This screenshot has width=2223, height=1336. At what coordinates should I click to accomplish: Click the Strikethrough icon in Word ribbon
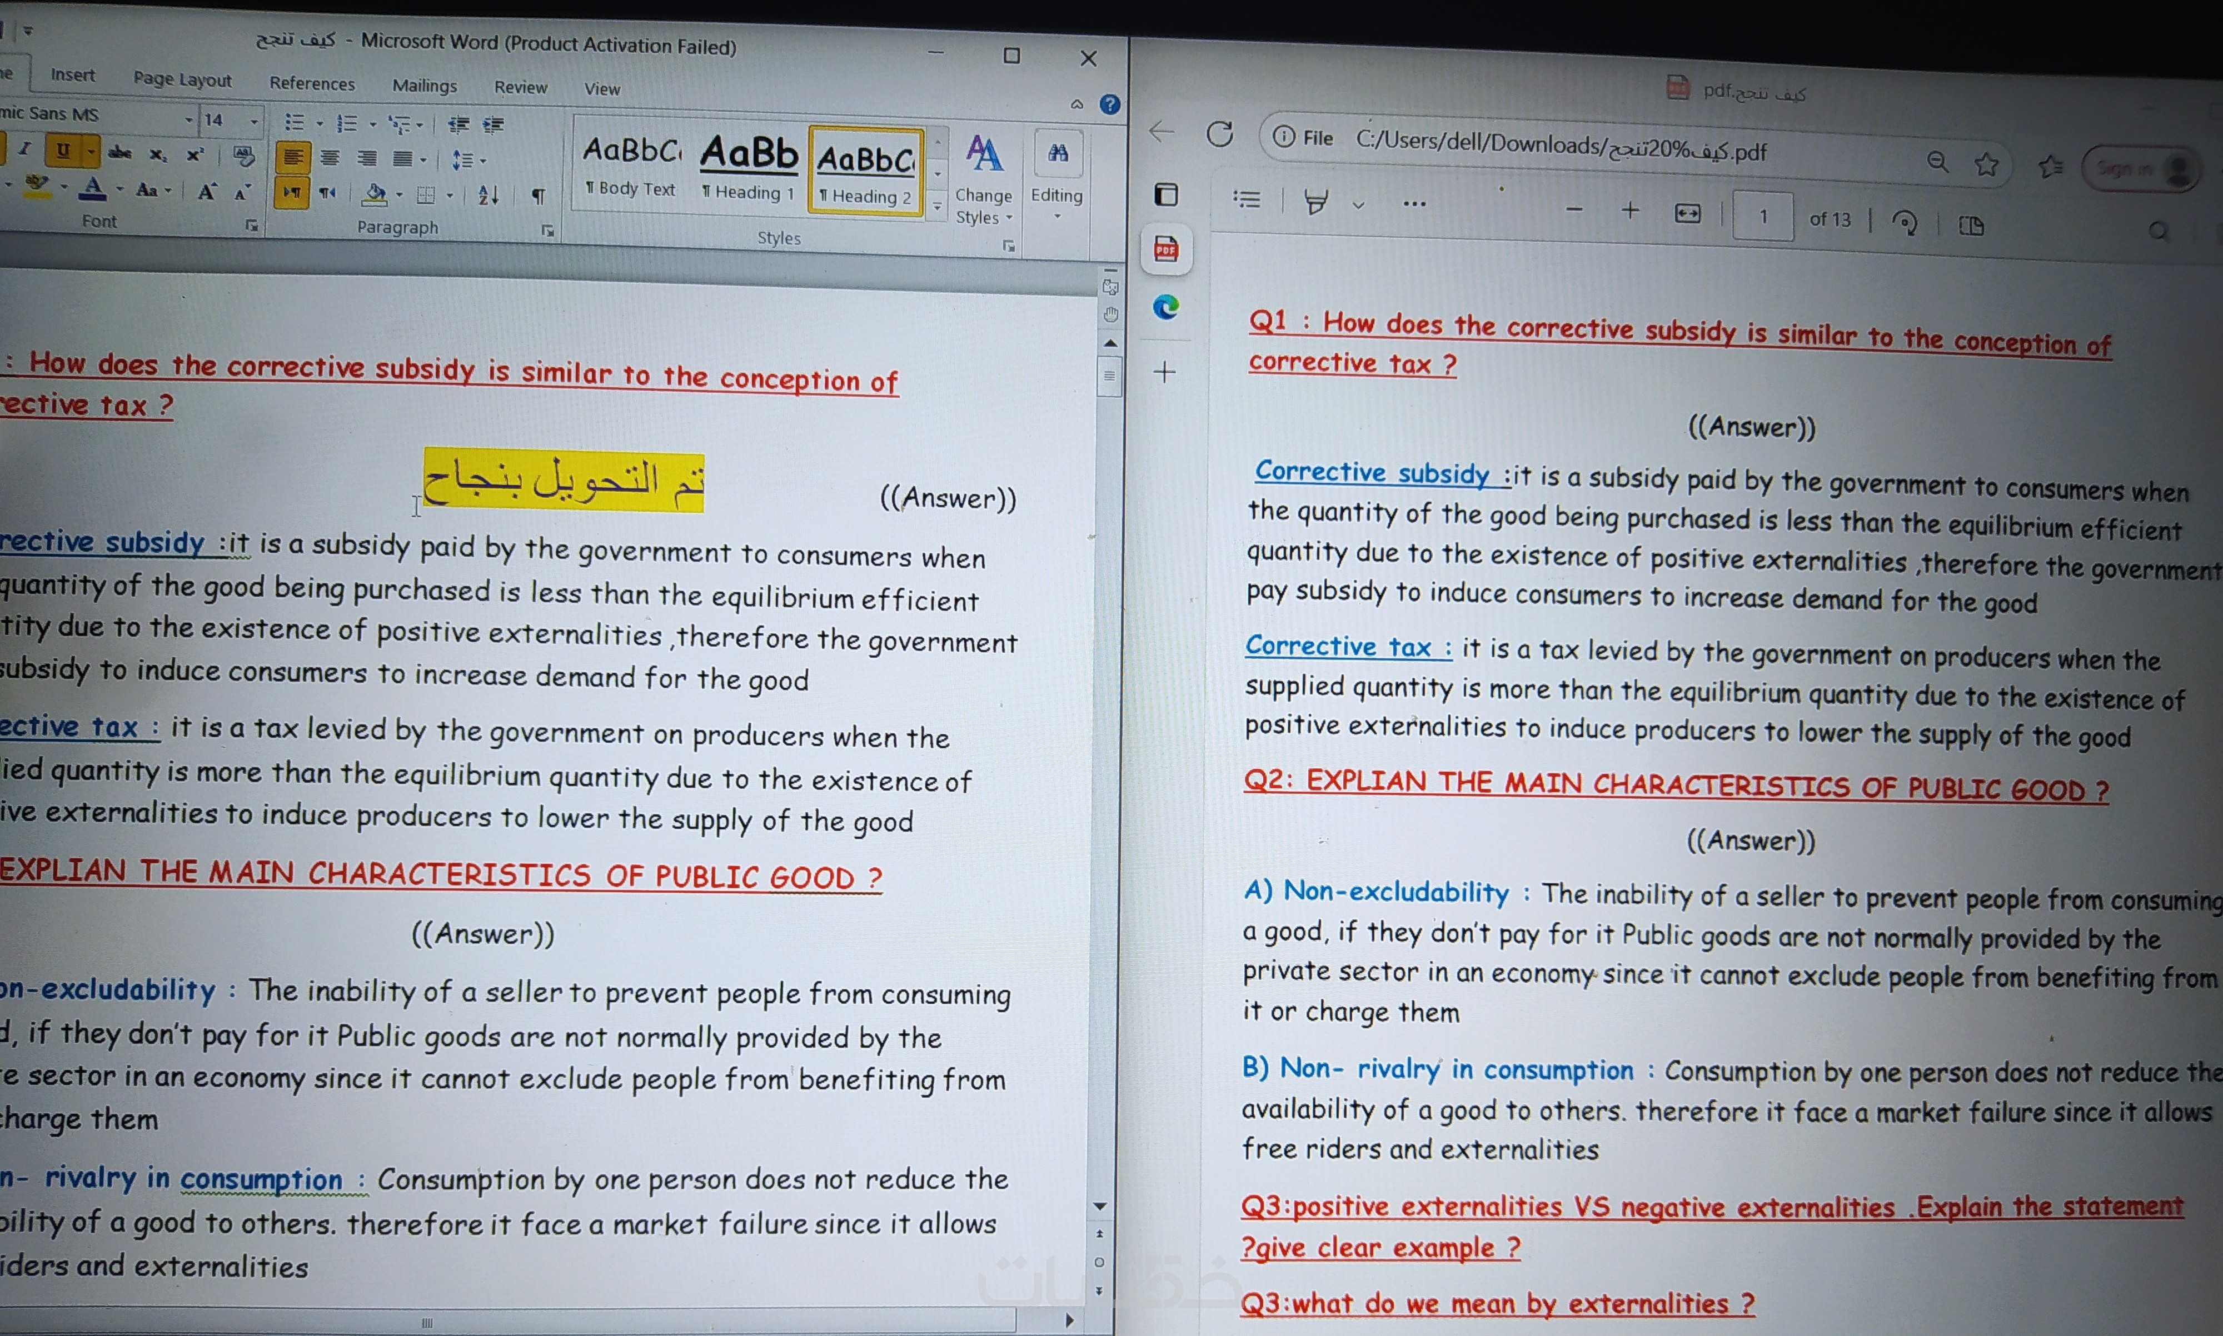click(119, 153)
